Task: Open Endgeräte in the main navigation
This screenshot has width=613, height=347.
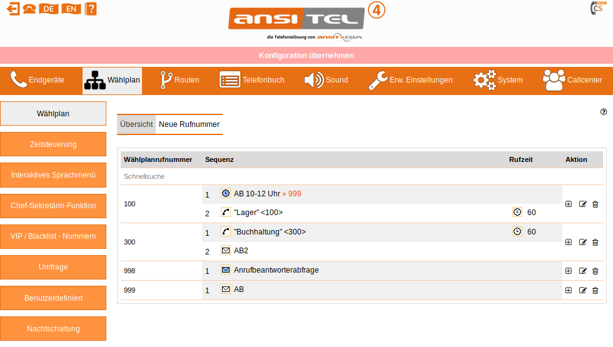Action: [38, 80]
